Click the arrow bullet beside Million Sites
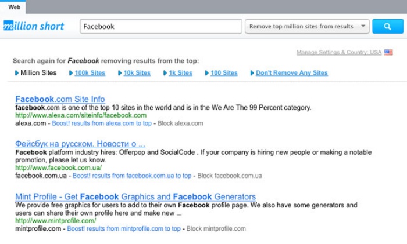Screen dimensions: 407x244 point(17,73)
